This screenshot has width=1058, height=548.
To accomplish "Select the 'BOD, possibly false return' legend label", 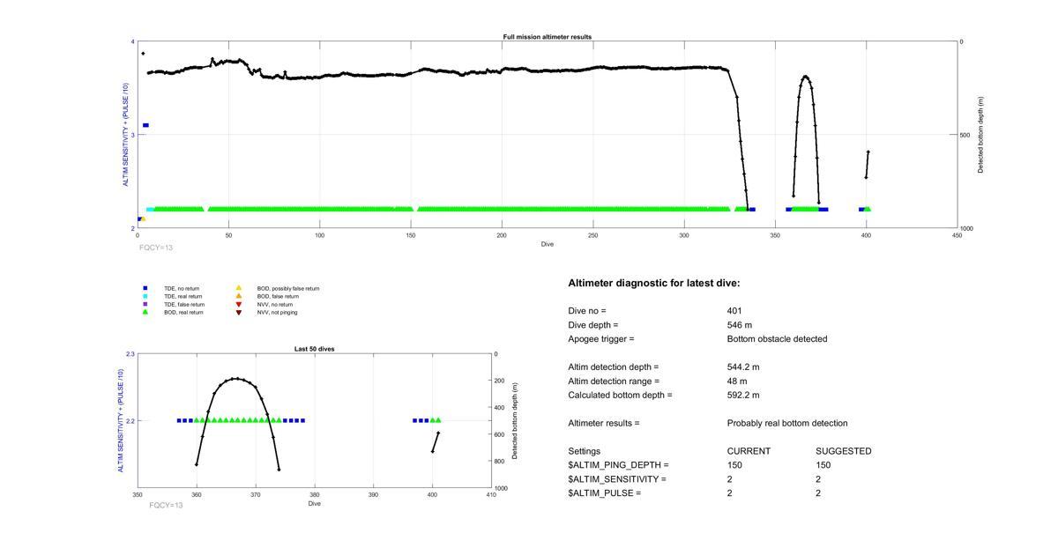I will [x=288, y=288].
